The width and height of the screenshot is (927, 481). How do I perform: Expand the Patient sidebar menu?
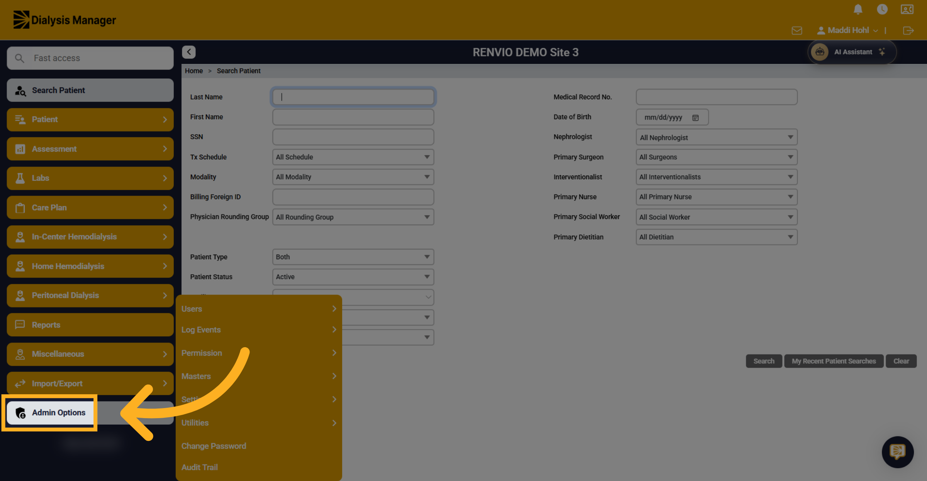(90, 120)
